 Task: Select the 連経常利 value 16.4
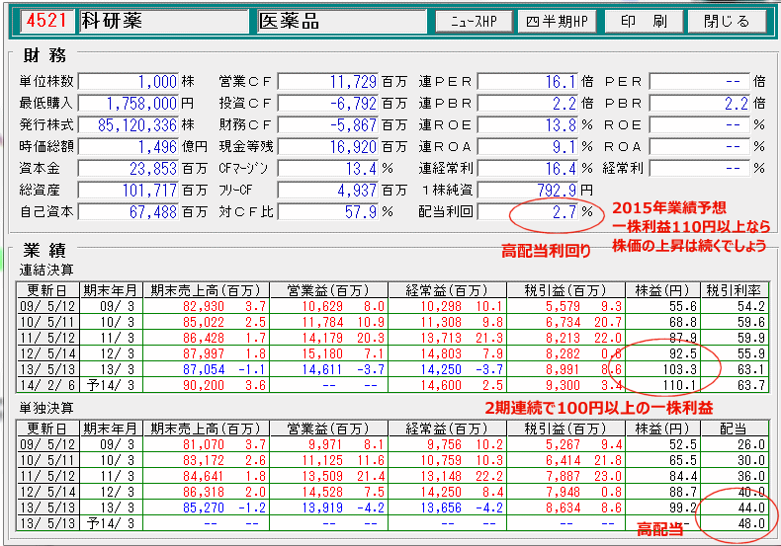coord(528,169)
